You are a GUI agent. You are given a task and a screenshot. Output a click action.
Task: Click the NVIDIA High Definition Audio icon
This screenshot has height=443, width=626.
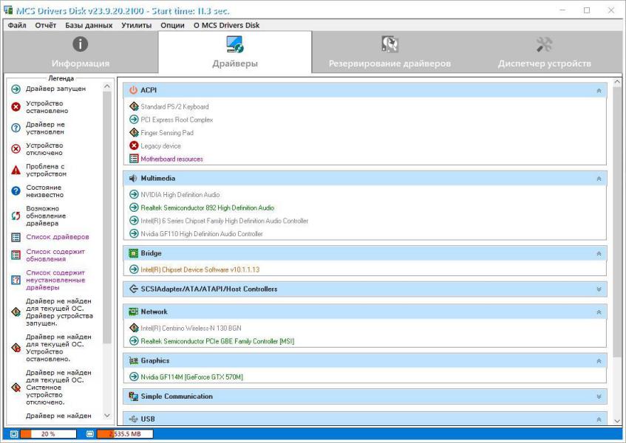pos(135,195)
